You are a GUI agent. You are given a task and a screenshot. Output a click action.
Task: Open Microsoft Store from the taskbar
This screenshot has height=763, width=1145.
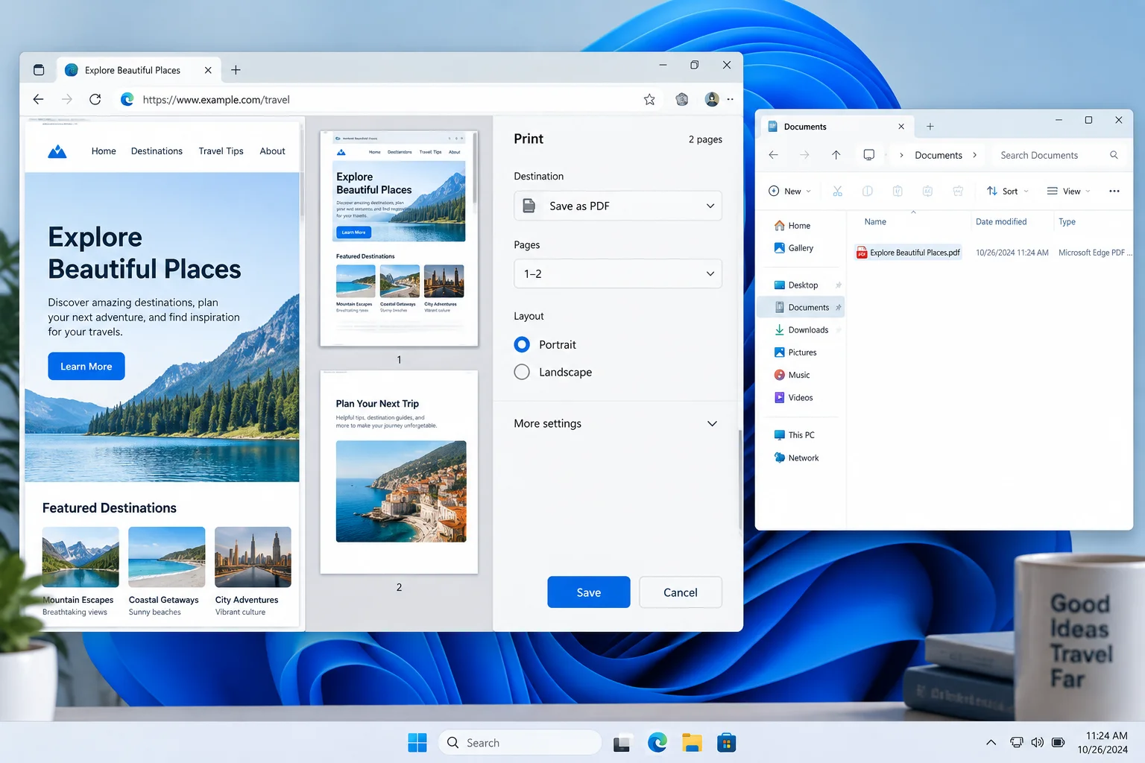click(x=726, y=742)
